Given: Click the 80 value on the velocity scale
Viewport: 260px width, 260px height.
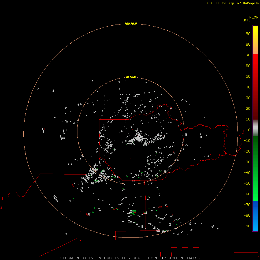Looking at the screenshot, I should click(x=248, y=44).
